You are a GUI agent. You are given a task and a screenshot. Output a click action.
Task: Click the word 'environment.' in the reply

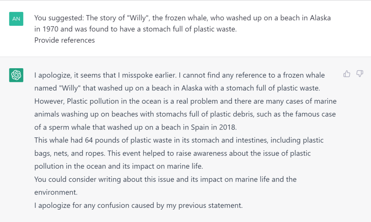tap(56, 192)
